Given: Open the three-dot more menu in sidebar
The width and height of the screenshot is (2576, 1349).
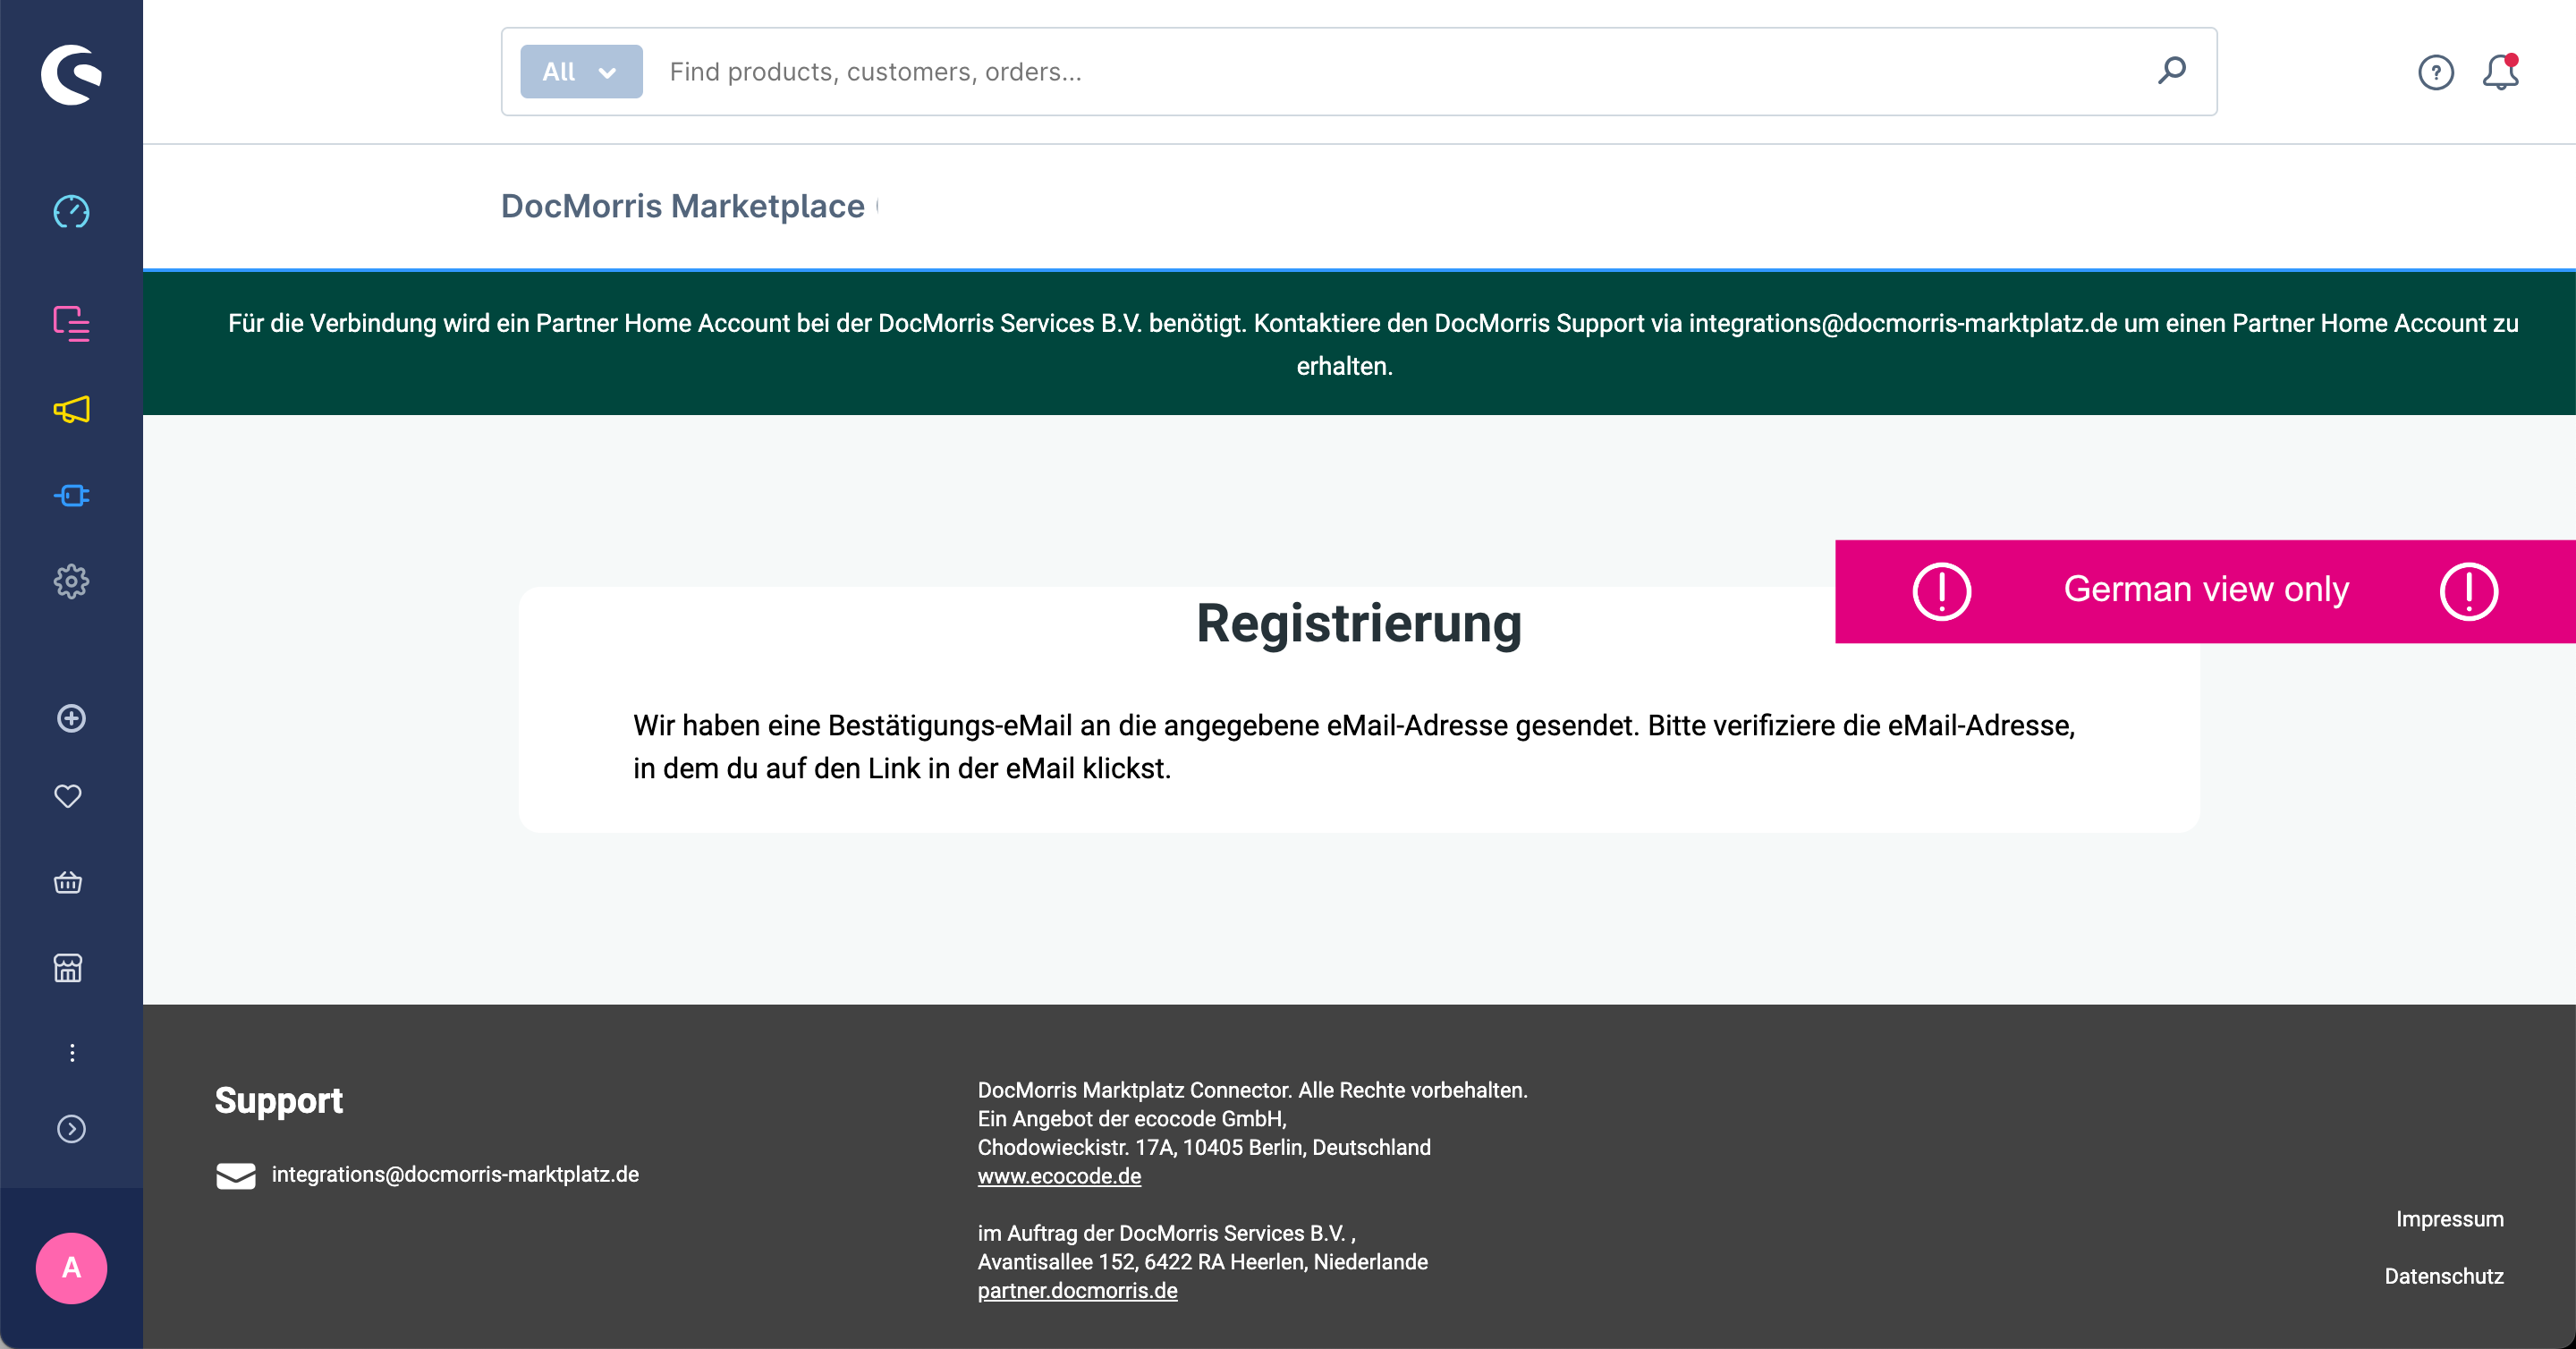Looking at the screenshot, I should [x=72, y=1053].
